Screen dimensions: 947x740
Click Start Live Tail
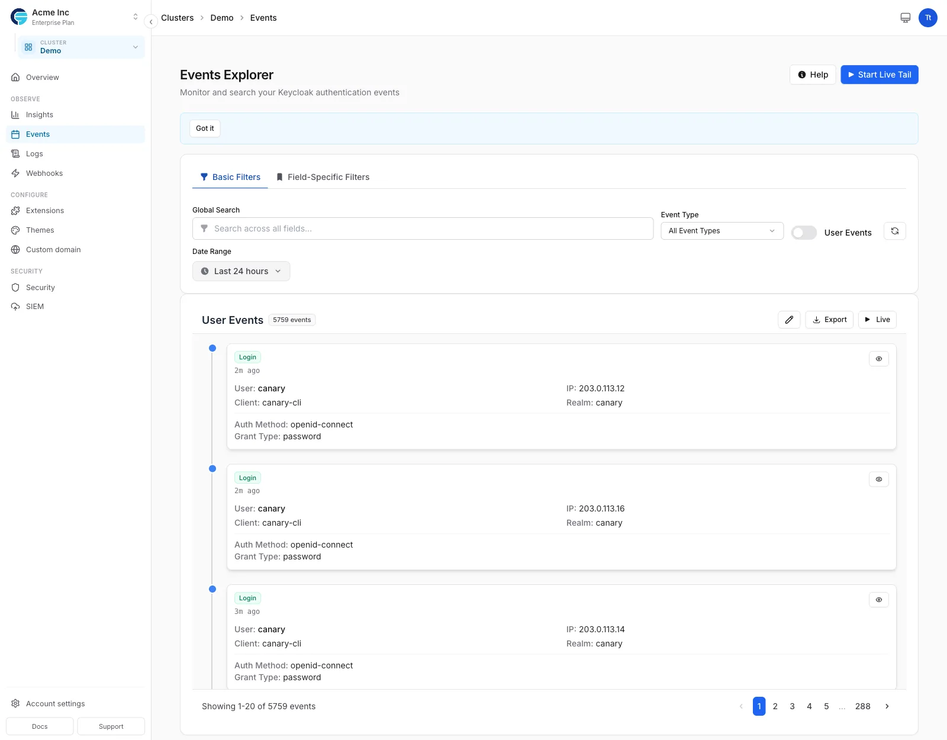880,75
